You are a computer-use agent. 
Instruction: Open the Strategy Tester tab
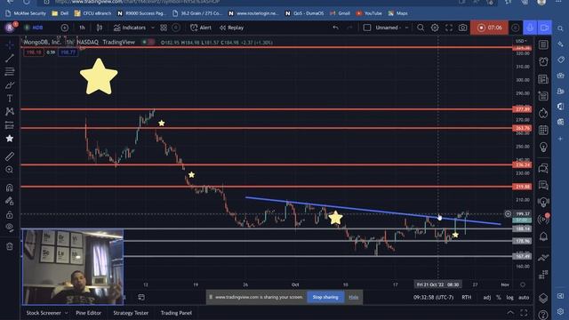pyautogui.click(x=131, y=313)
